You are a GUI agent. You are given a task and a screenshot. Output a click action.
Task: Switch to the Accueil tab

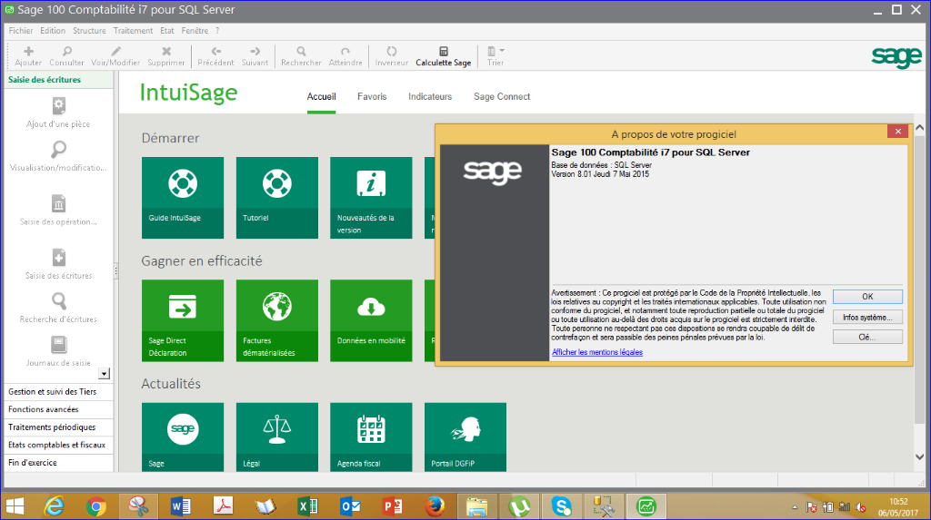tap(321, 96)
